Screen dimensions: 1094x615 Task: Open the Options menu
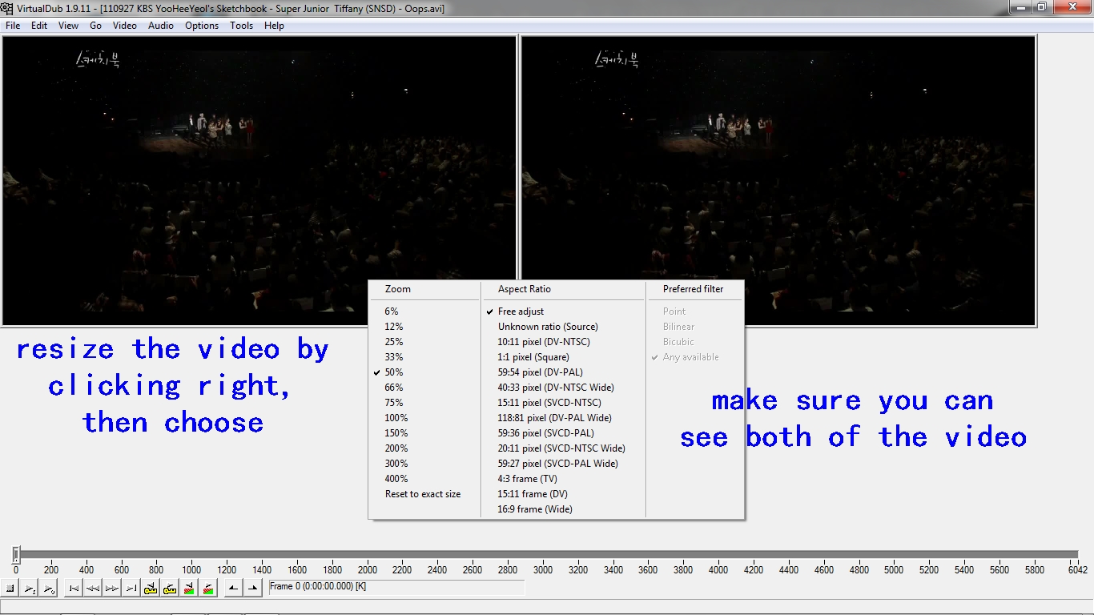click(202, 26)
